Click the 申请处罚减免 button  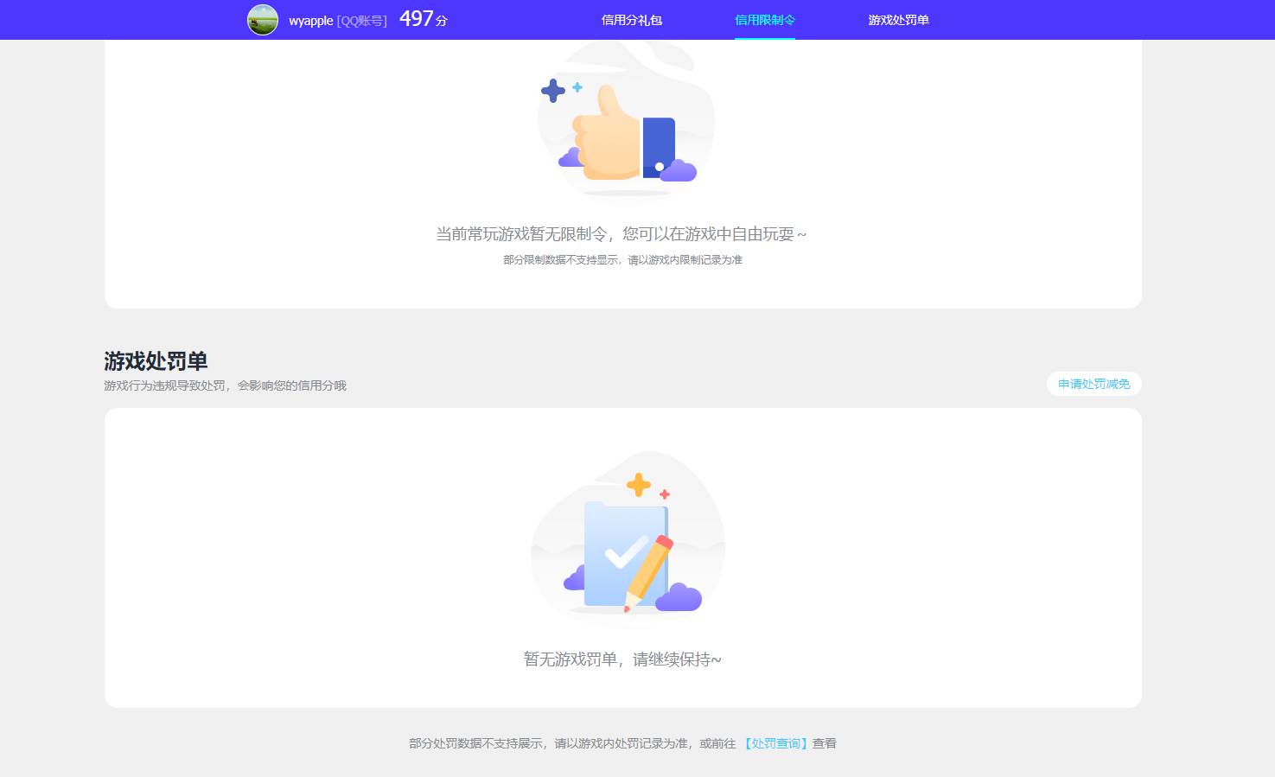point(1093,384)
